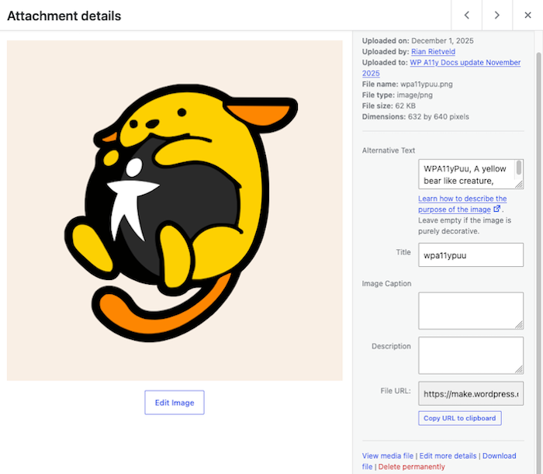The image size is (543, 474).
Task: Open the Rian Rietveld uploader link
Action: pyautogui.click(x=433, y=52)
